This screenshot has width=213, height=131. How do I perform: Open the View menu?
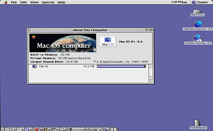[34, 2]
